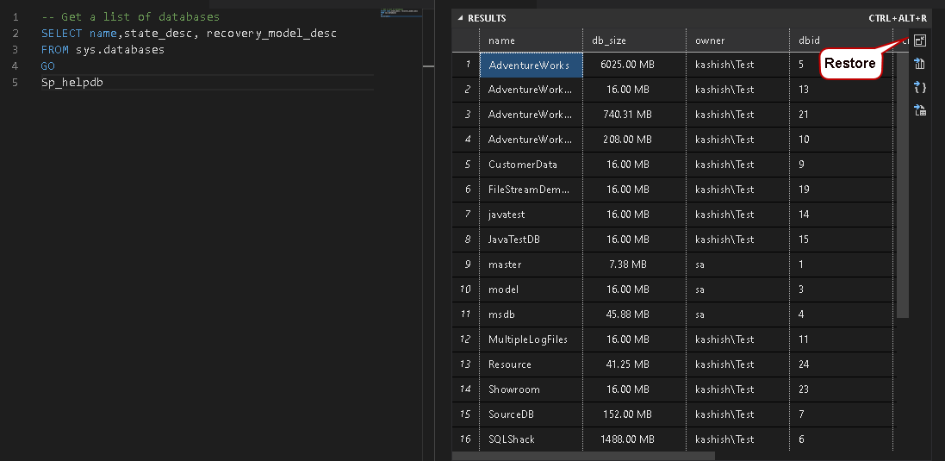Click kashish\Test owner cell in CustomerData row
Image resolution: width=945 pixels, height=461 pixels.
[737, 165]
